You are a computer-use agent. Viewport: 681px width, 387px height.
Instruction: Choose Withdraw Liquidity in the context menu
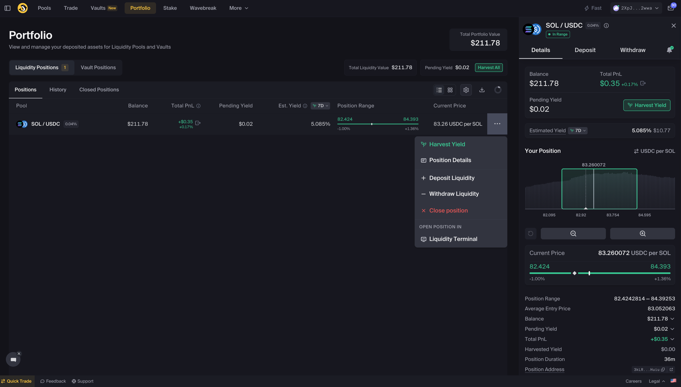[461, 194]
